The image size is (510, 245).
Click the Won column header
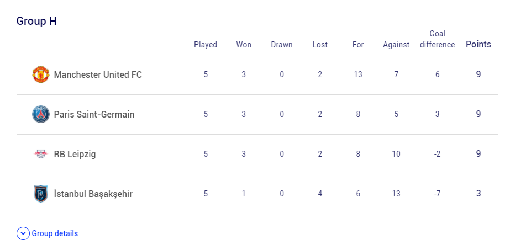pos(244,45)
